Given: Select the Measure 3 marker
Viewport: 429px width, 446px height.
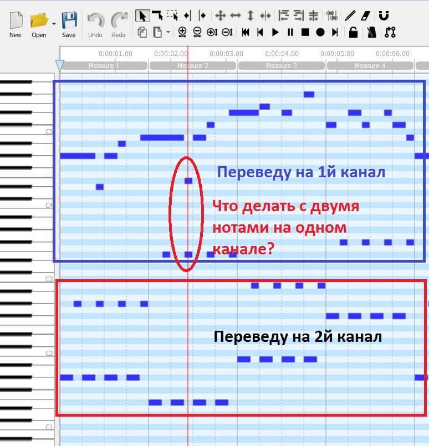Looking at the screenshot, I should (x=281, y=66).
